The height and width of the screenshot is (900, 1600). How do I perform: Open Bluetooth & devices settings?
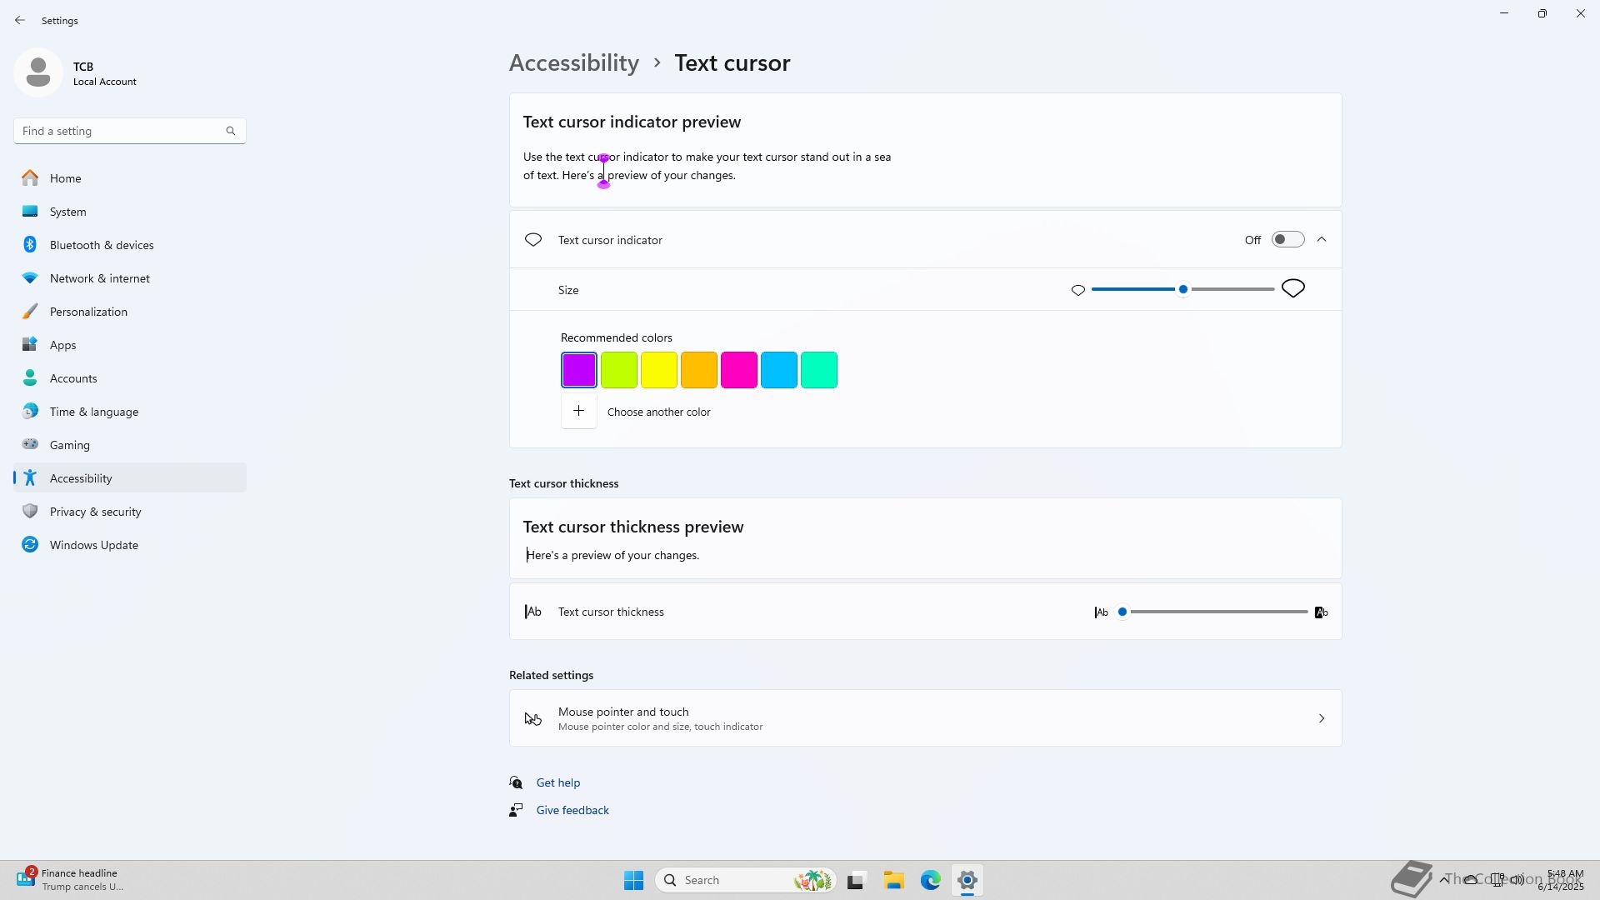[x=101, y=245]
